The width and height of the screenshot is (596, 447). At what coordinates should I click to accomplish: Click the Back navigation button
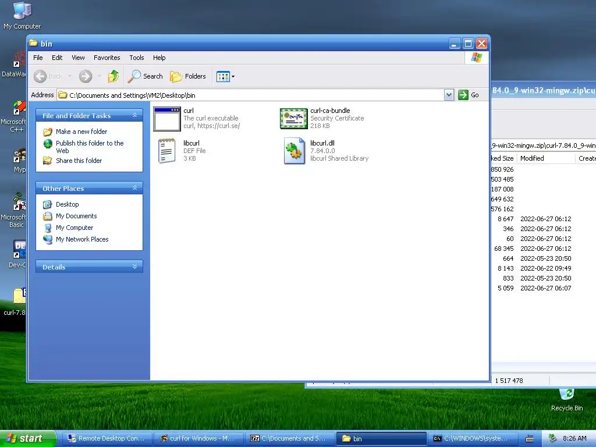coord(48,76)
